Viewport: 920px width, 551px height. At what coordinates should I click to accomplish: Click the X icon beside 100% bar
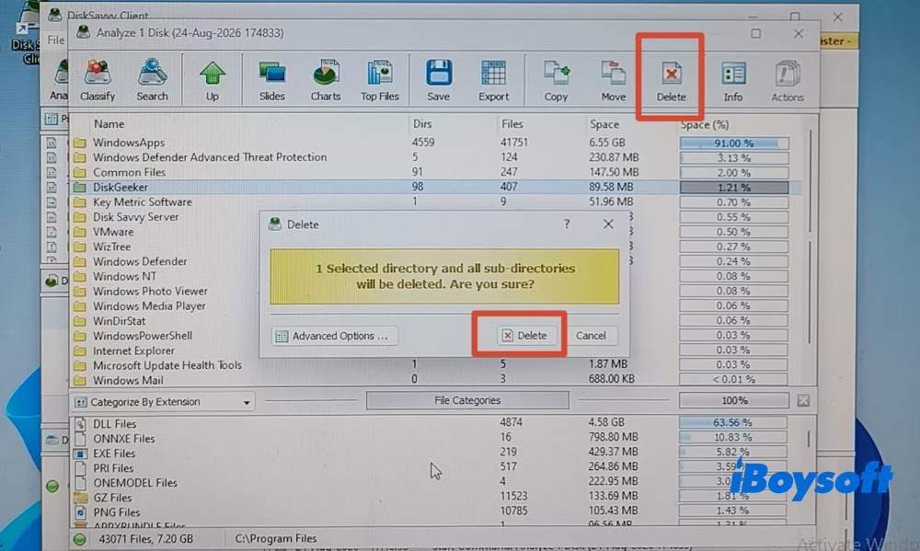tap(803, 400)
